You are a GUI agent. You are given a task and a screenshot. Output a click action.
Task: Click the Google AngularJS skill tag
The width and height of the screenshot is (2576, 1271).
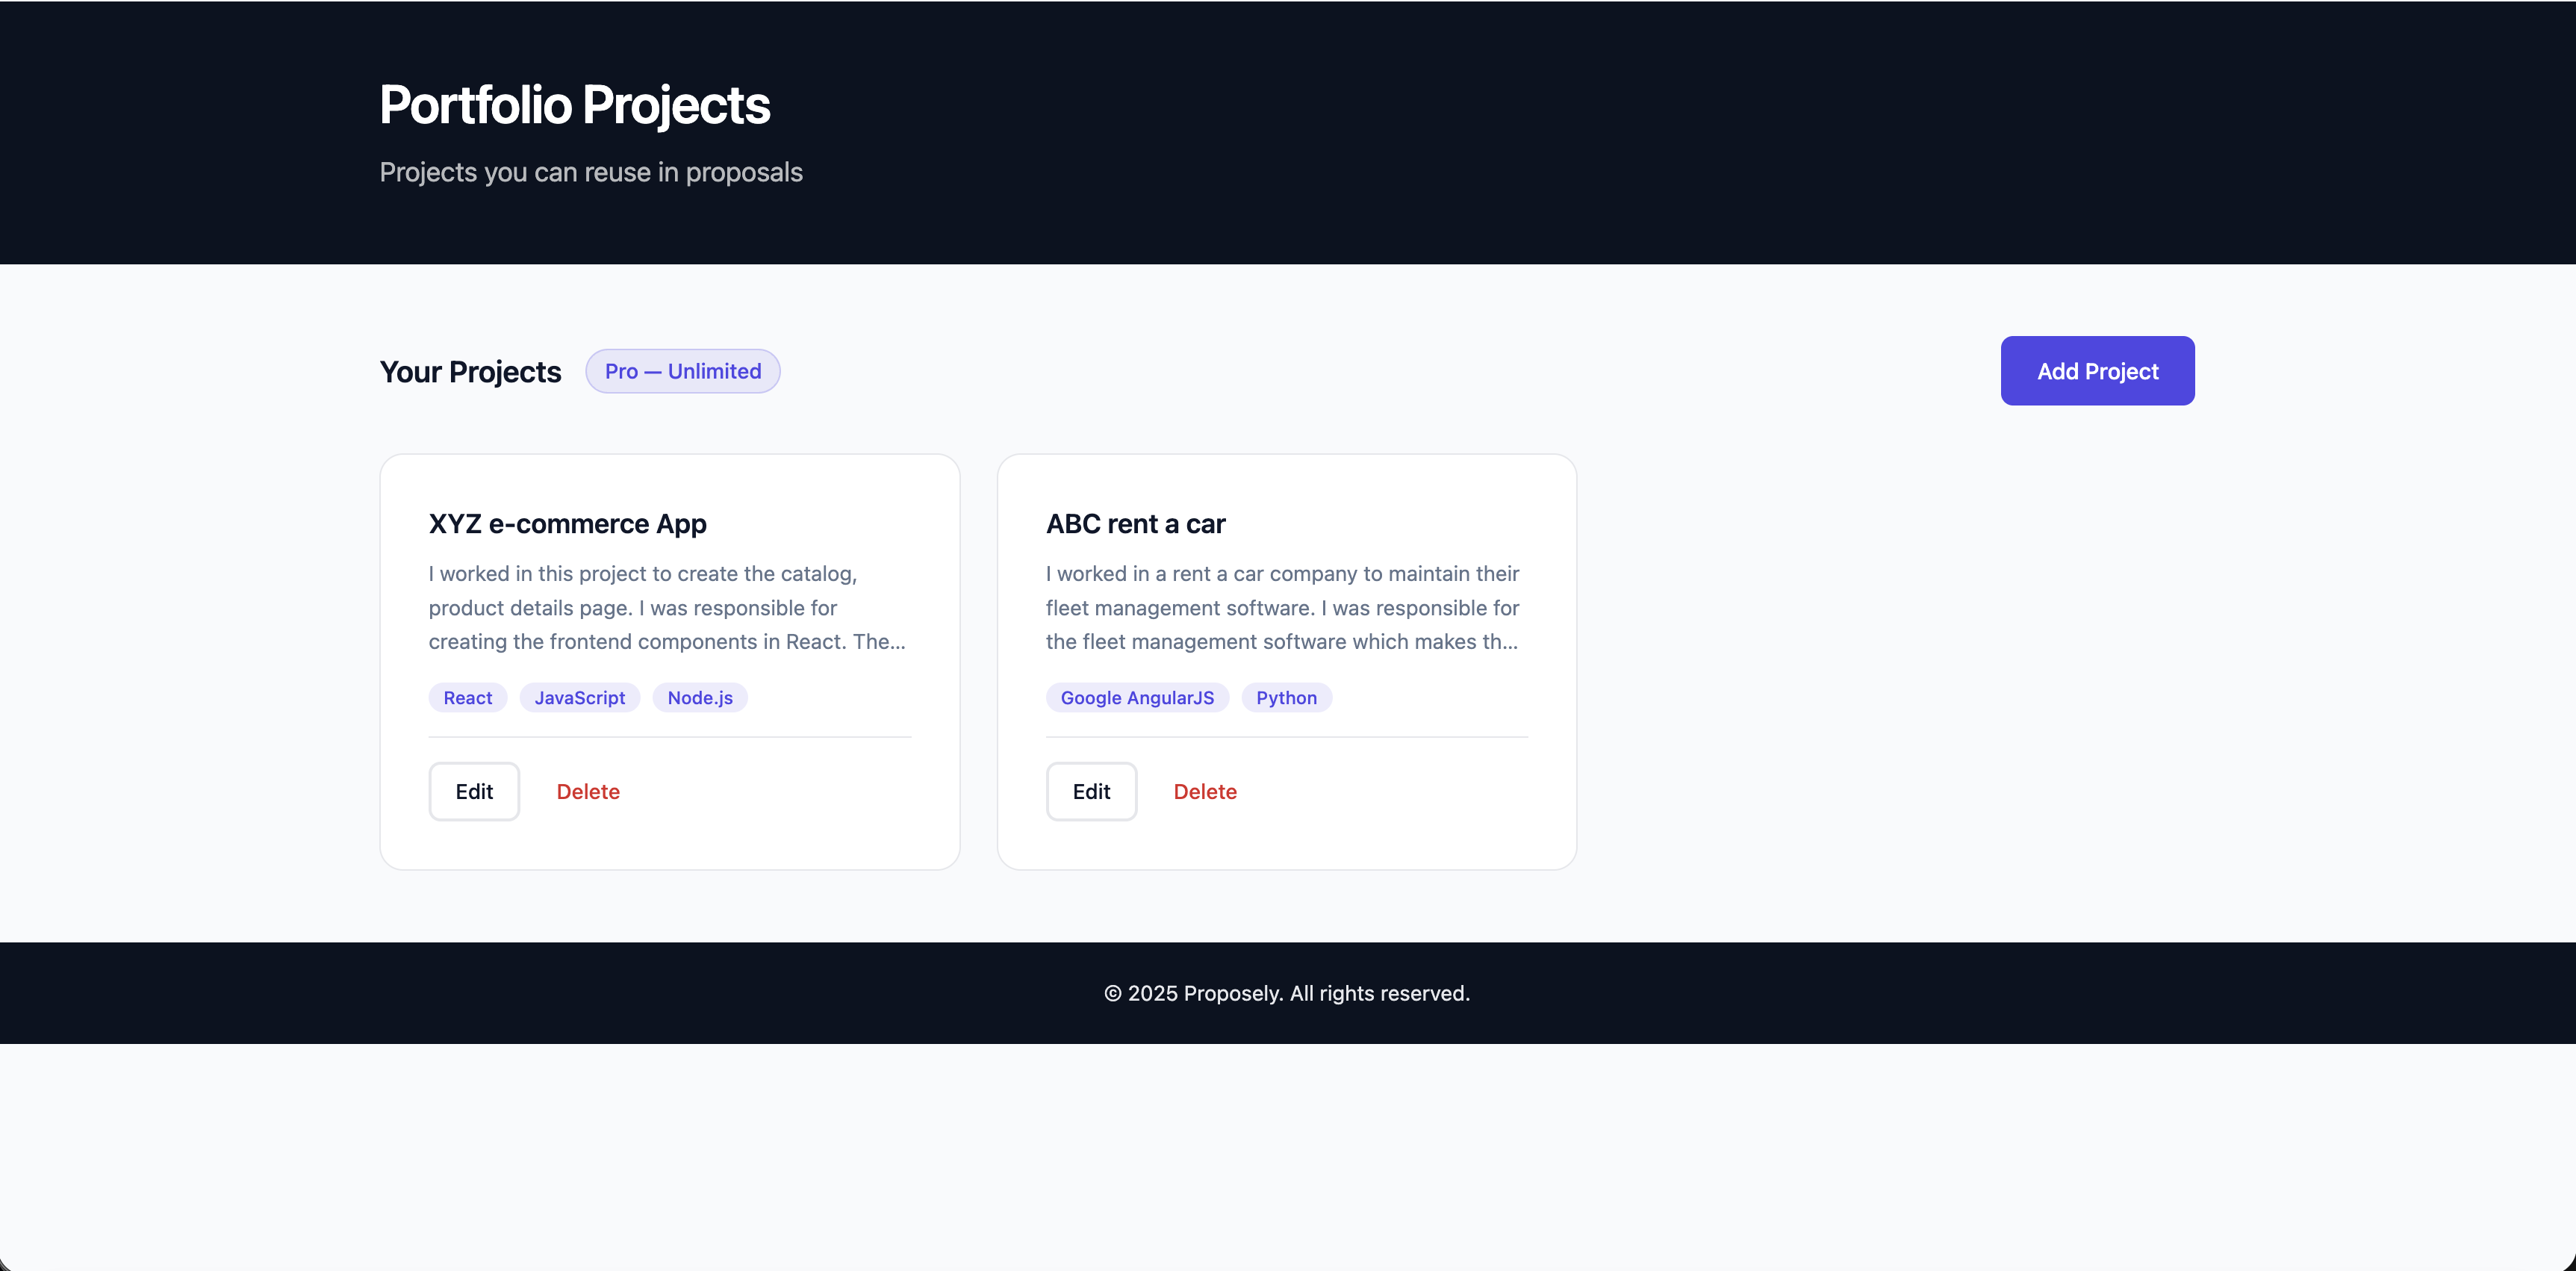[x=1137, y=698]
